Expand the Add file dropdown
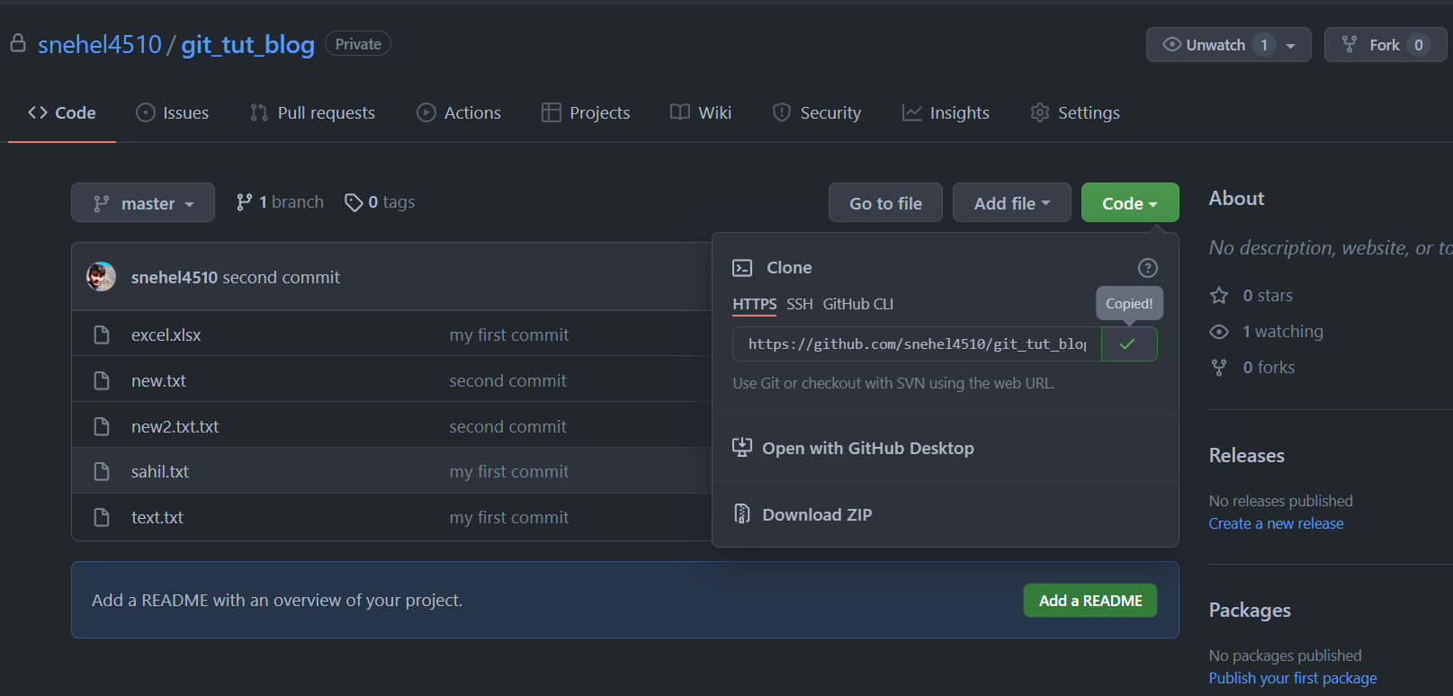Viewport: 1453px width, 696px height. click(x=1012, y=202)
